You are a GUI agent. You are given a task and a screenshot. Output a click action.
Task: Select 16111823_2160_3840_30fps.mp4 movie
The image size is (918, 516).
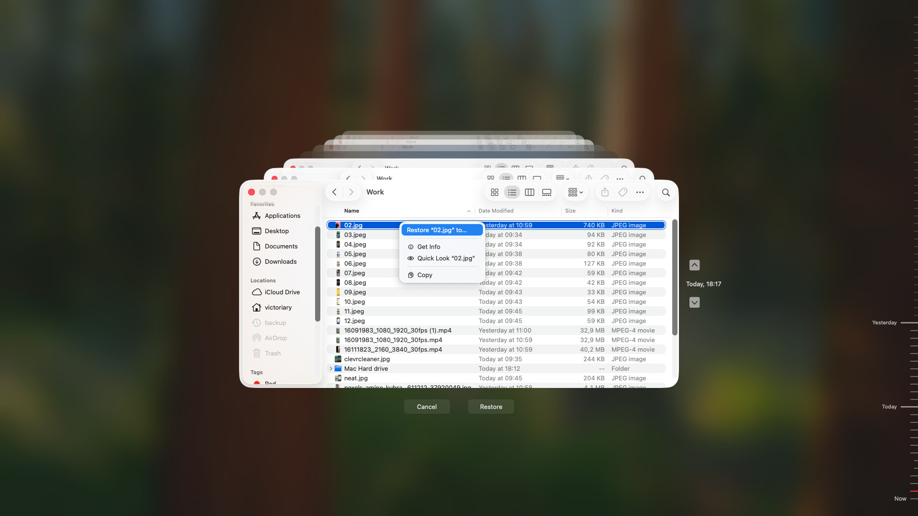coord(496,349)
